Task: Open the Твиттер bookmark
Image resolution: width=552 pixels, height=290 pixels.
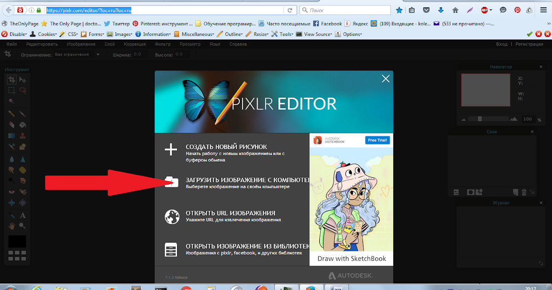Action: (117, 23)
